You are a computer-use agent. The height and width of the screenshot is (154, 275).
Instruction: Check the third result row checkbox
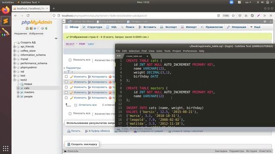coord(66,87)
